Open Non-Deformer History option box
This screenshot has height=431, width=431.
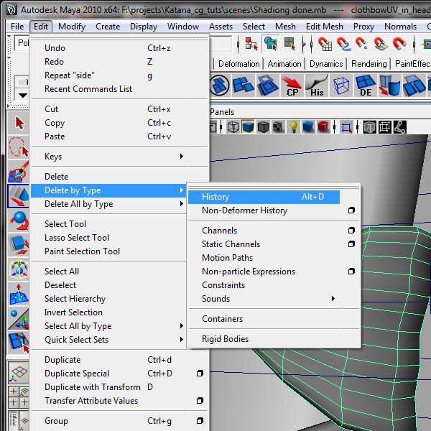tap(351, 210)
